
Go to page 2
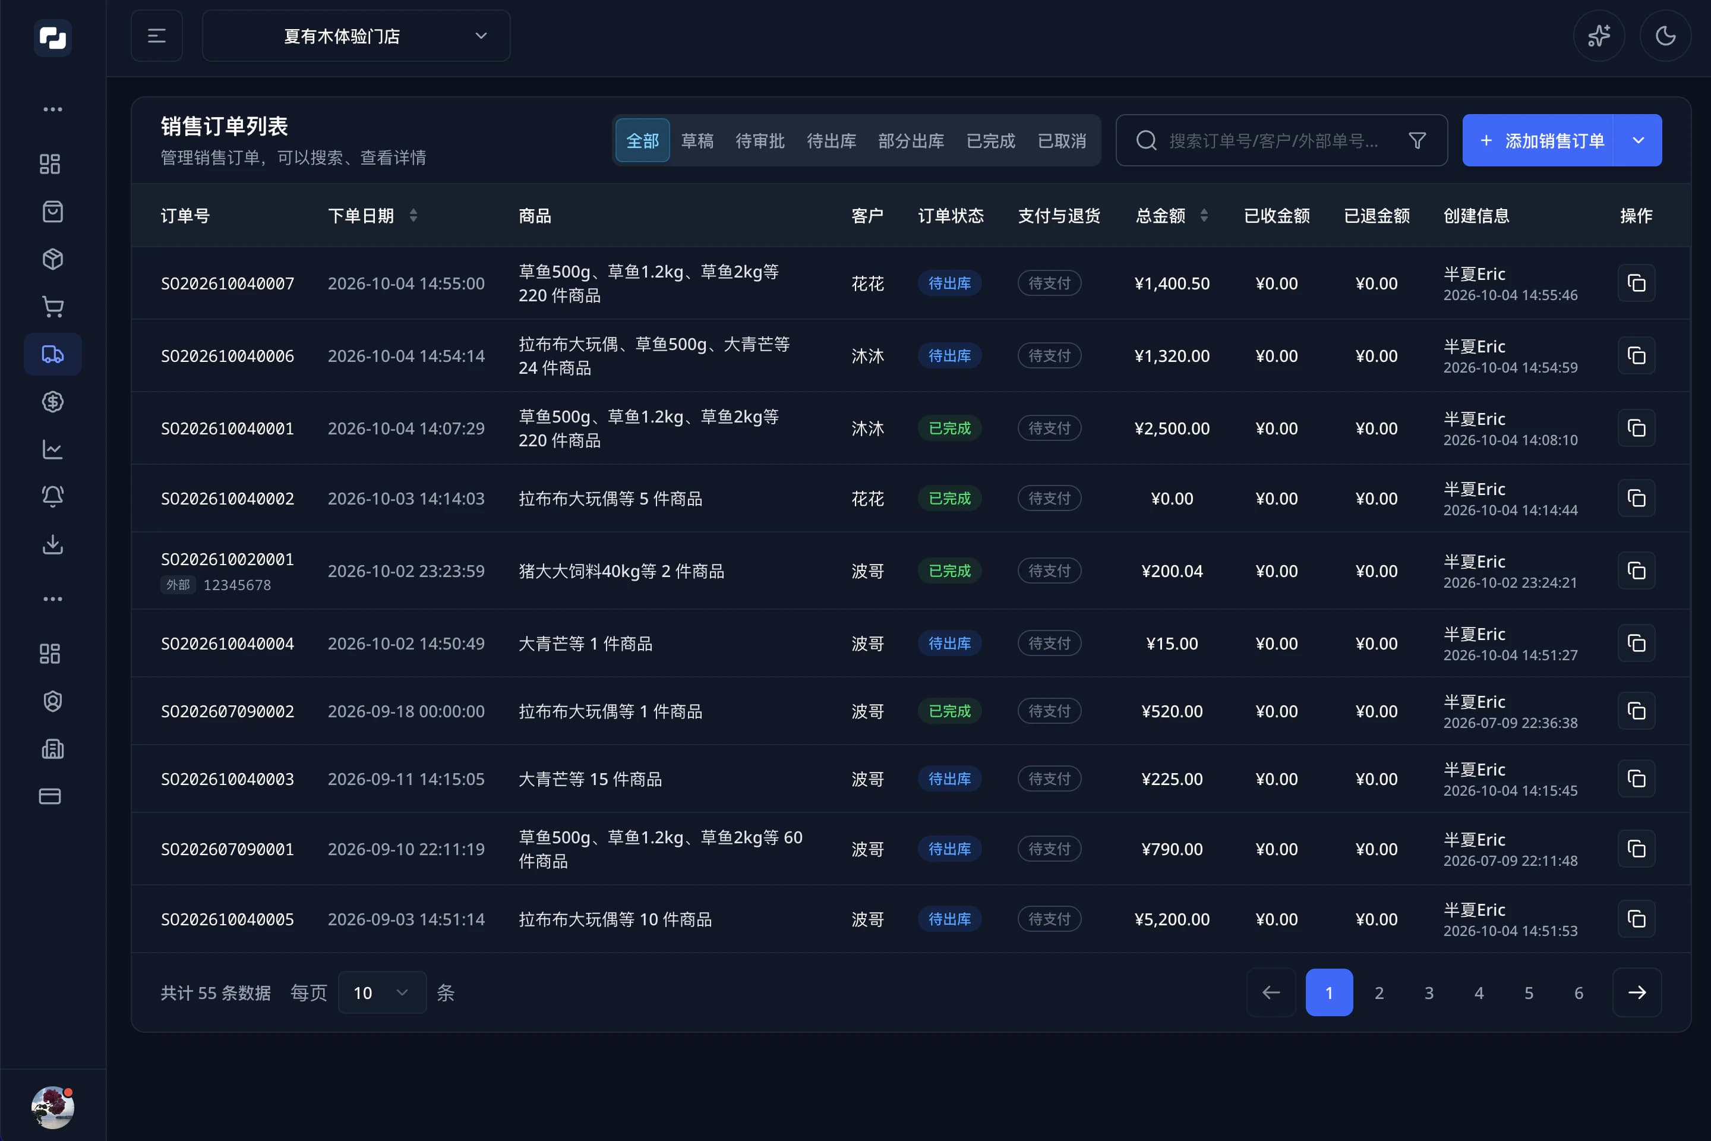coord(1378,992)
